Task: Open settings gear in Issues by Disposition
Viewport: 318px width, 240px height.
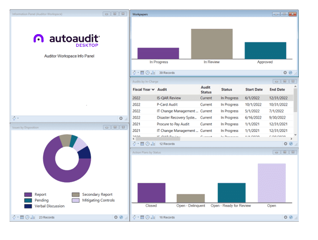Action: click(116, 217)
